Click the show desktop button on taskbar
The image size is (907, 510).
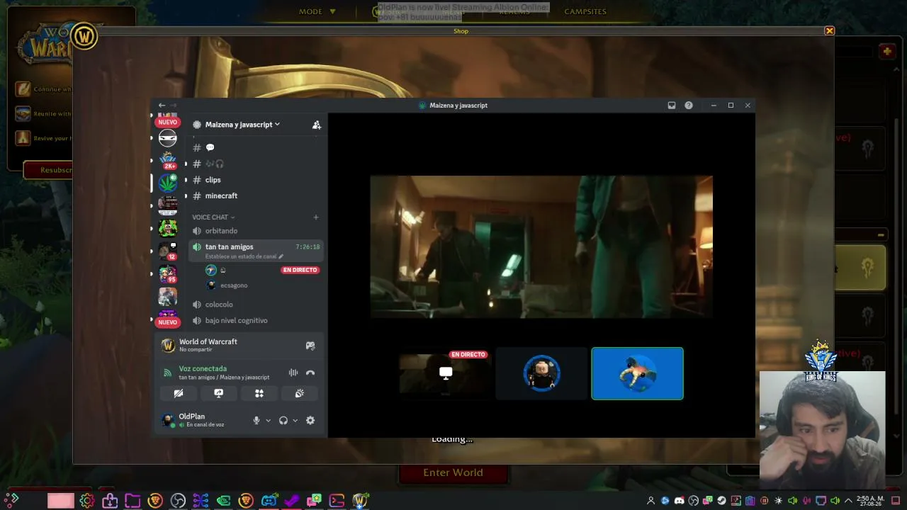coord(896,501)
